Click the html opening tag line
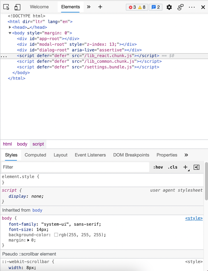This screenshot has width=208, height=271. [40, 22]
